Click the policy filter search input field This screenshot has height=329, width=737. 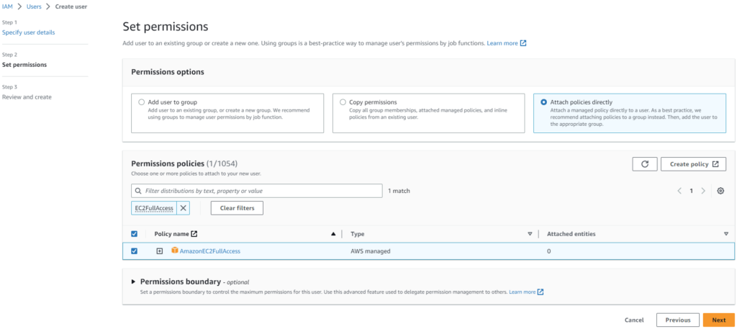coord(257,191)
